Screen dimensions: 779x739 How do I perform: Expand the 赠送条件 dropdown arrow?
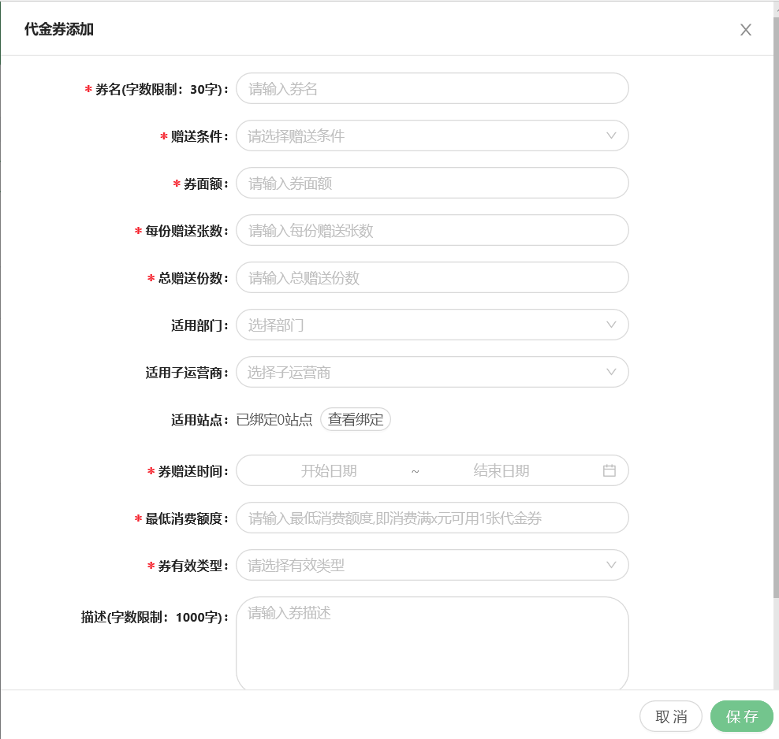(611, 136)
